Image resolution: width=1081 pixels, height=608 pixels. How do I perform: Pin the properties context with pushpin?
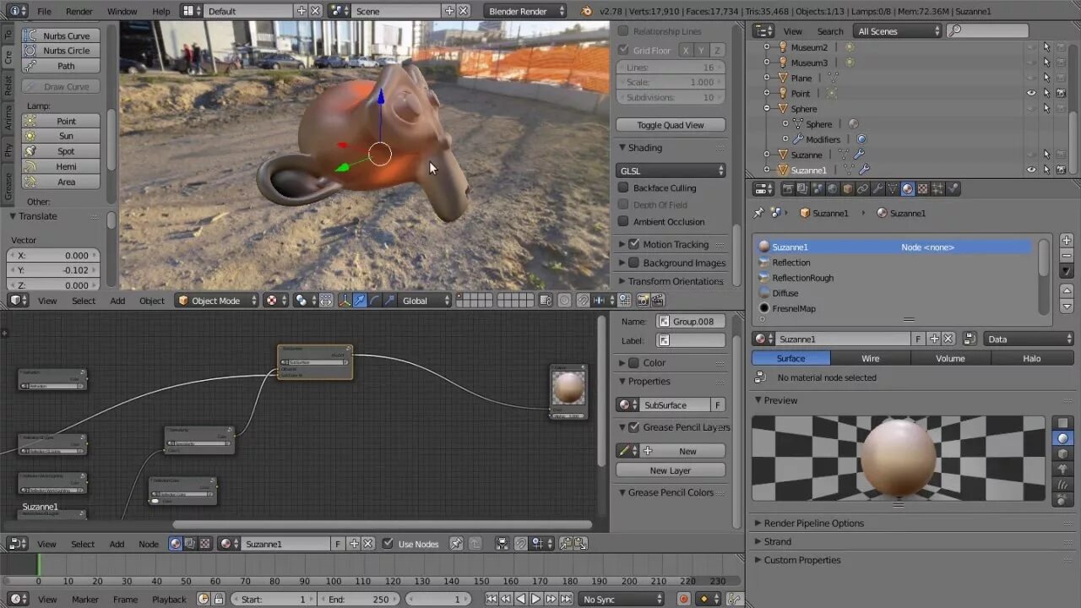[758, 213]
